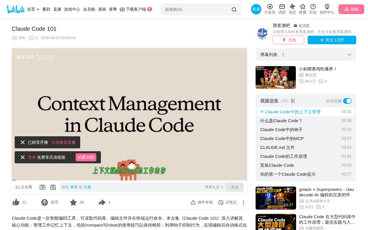Toggle 自动连播 autoplay switch
Image resolution: width=368 pixels, height=230 pixels.
click(x=347, y=101)
